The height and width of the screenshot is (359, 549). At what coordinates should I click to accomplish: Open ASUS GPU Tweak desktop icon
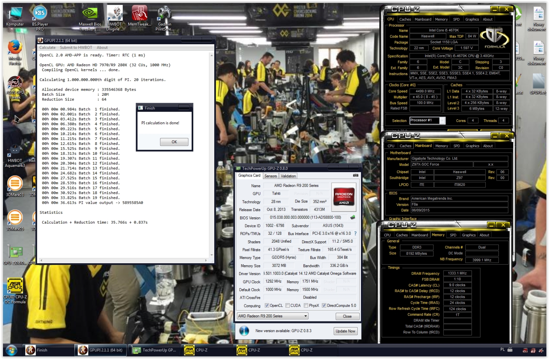coord(15,88)
